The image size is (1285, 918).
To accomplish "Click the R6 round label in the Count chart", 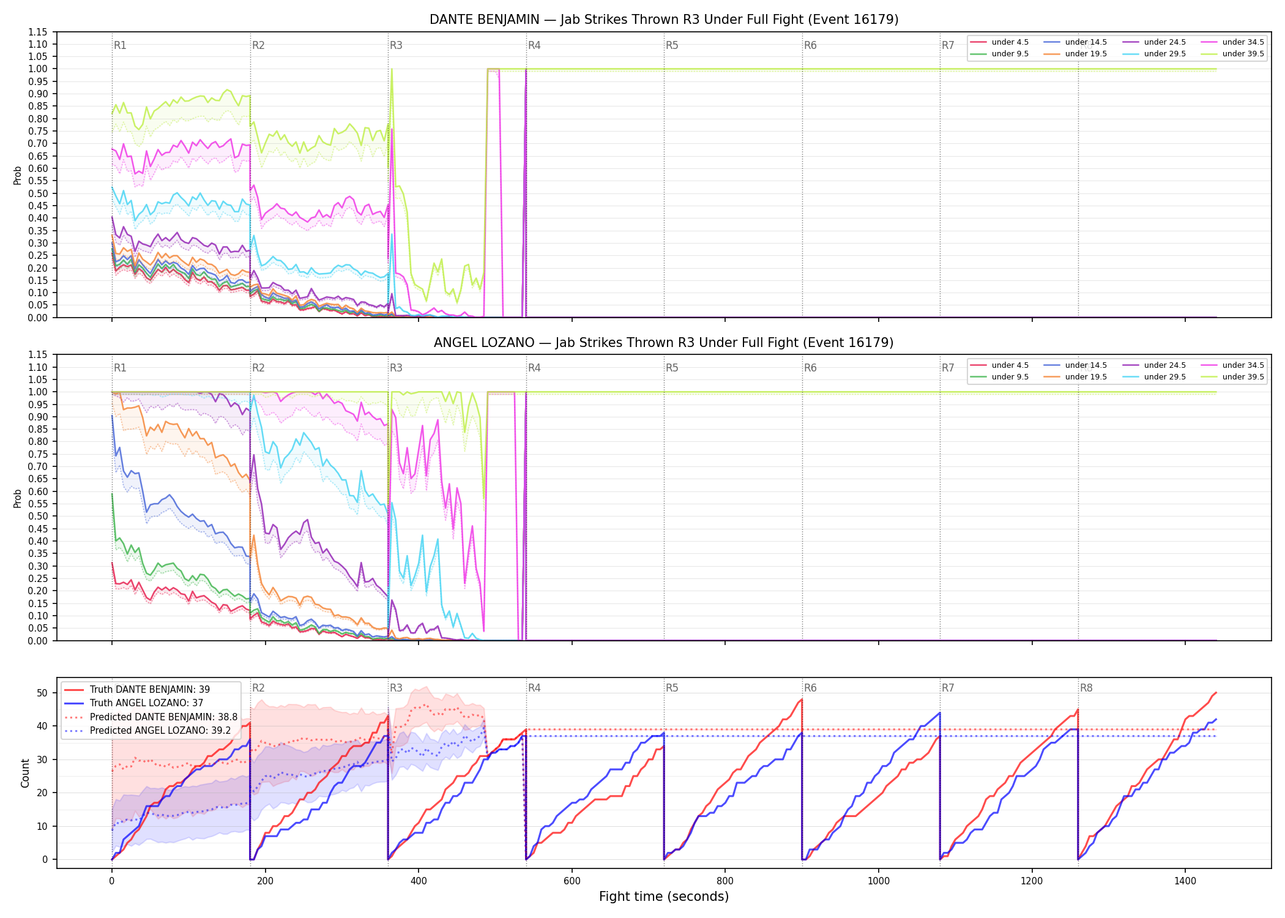I will [810, 688].
